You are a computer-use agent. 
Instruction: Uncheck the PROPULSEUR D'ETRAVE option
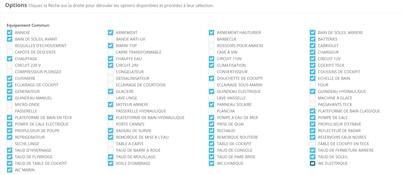(313, 124)
